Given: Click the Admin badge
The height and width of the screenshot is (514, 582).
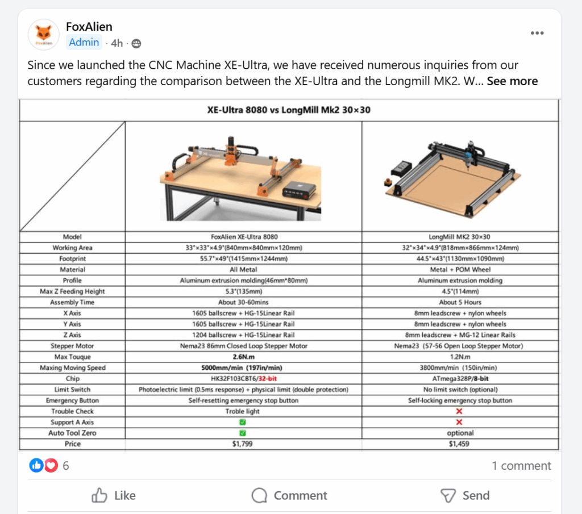Looking at the screenshot, I should (x=84, y=43).
